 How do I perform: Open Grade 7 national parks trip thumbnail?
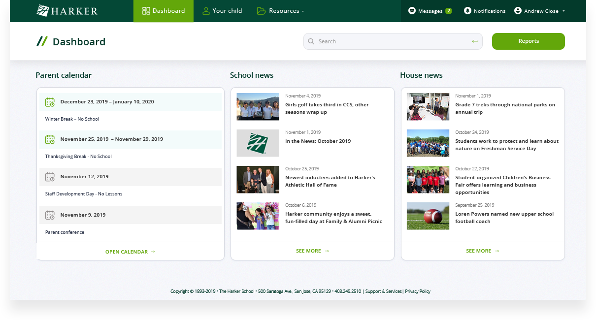[428, 106]
